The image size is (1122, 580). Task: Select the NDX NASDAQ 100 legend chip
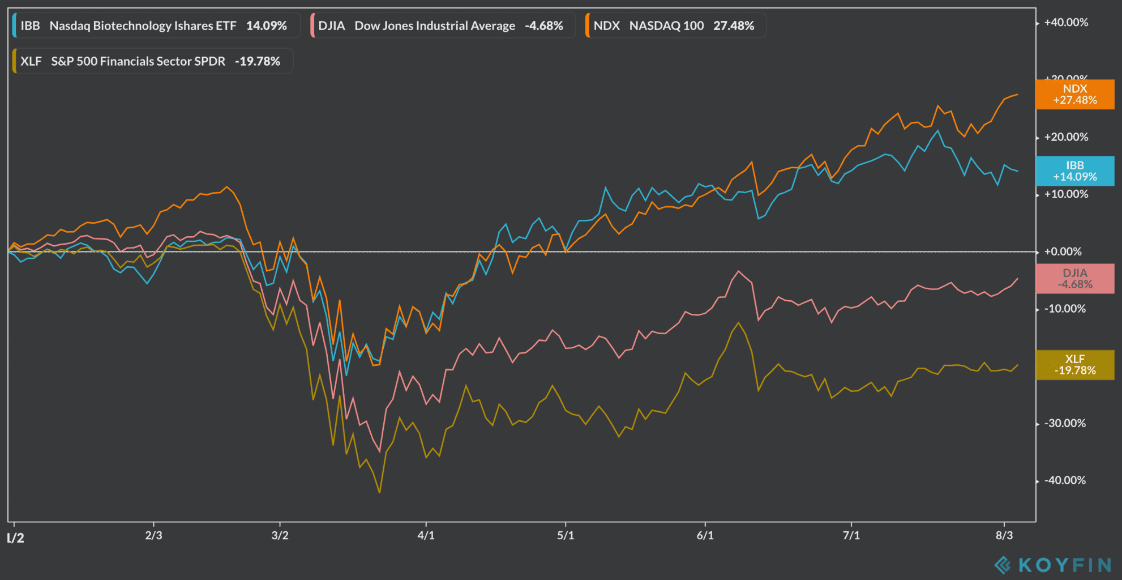tap(675, 25)
